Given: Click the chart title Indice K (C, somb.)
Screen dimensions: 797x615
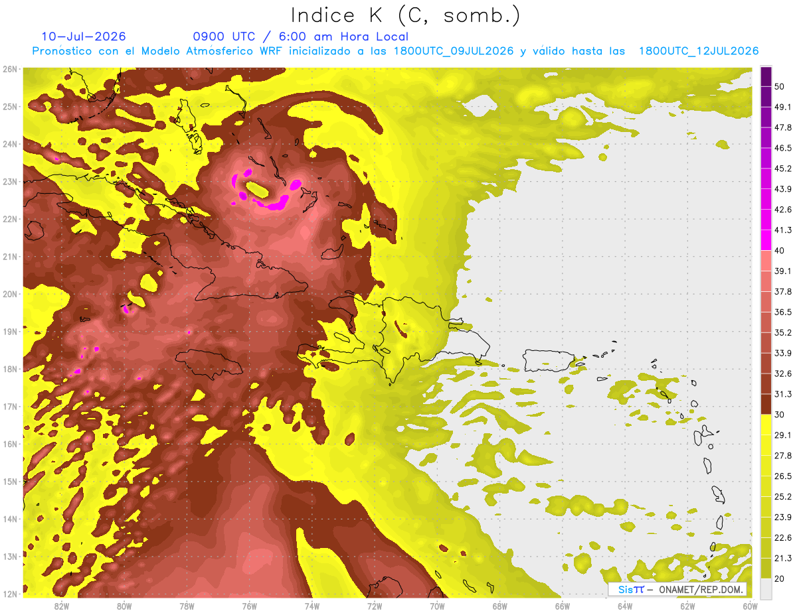Looking at the screenshot, I should pyautogui.click(x=405, y=15).
